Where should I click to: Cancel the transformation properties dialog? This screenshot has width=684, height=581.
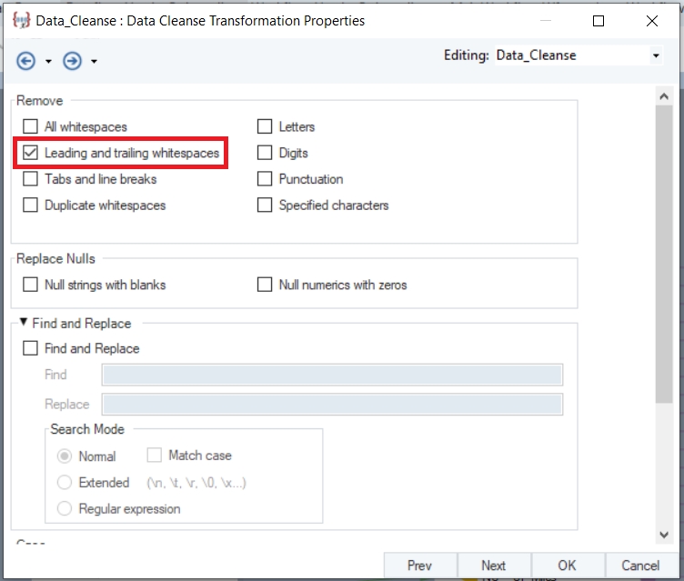640,566
